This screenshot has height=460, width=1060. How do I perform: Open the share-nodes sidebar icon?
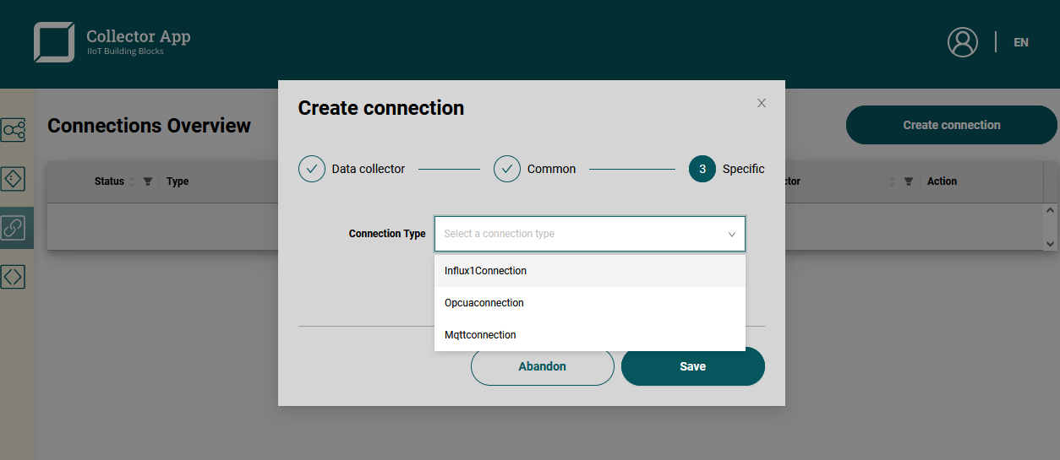tap(14, 130)
